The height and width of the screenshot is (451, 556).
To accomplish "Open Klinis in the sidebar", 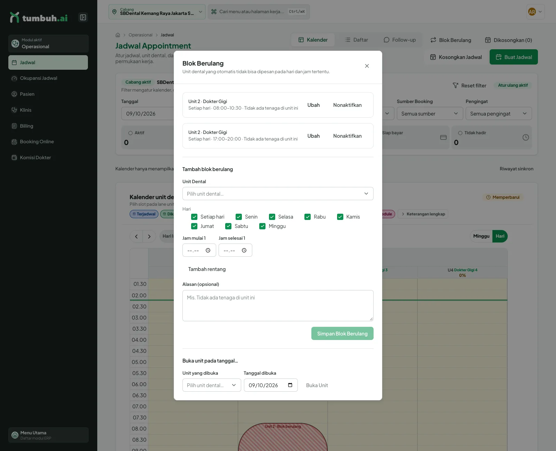I will 48,110.
